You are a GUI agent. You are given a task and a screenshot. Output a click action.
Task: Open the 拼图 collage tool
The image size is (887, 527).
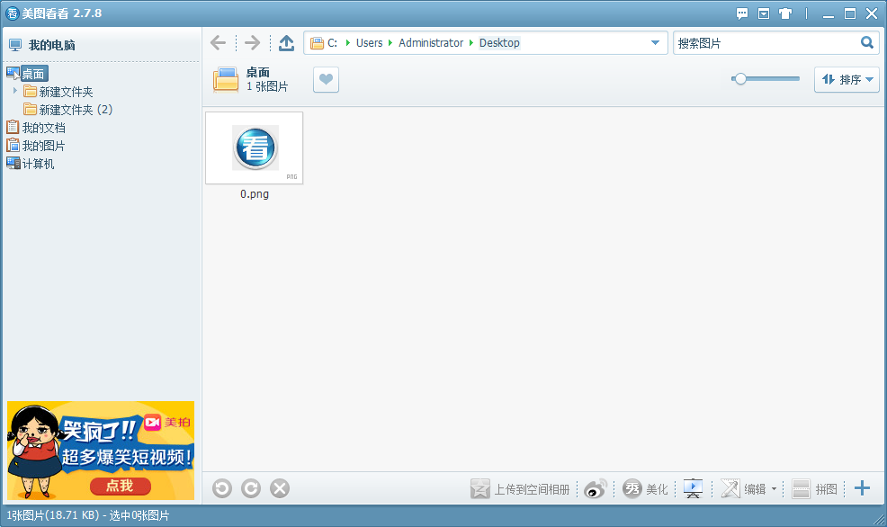(x=814, y=489)
